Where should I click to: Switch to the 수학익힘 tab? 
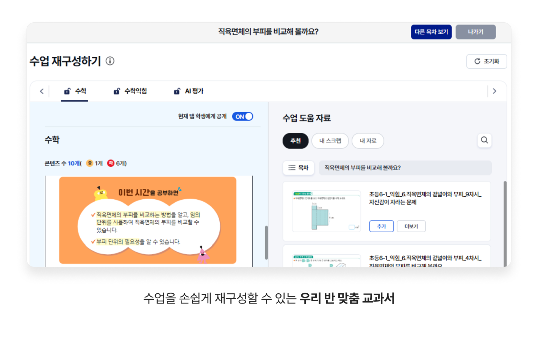(x=135, y=91)
